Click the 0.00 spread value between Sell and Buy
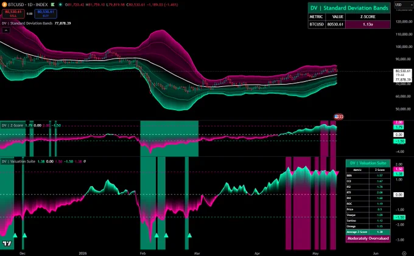This screenshot has height=256, width=414. (x=30, y=14)
